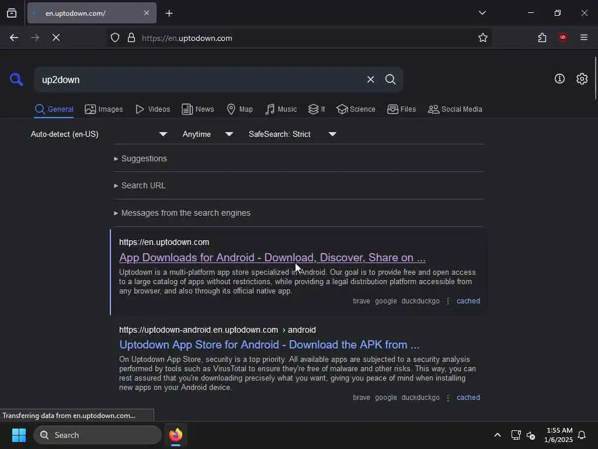The height and width of the screenshot is (449, 598).
Task: Switch to Social Media search tab
Action: 455,109
